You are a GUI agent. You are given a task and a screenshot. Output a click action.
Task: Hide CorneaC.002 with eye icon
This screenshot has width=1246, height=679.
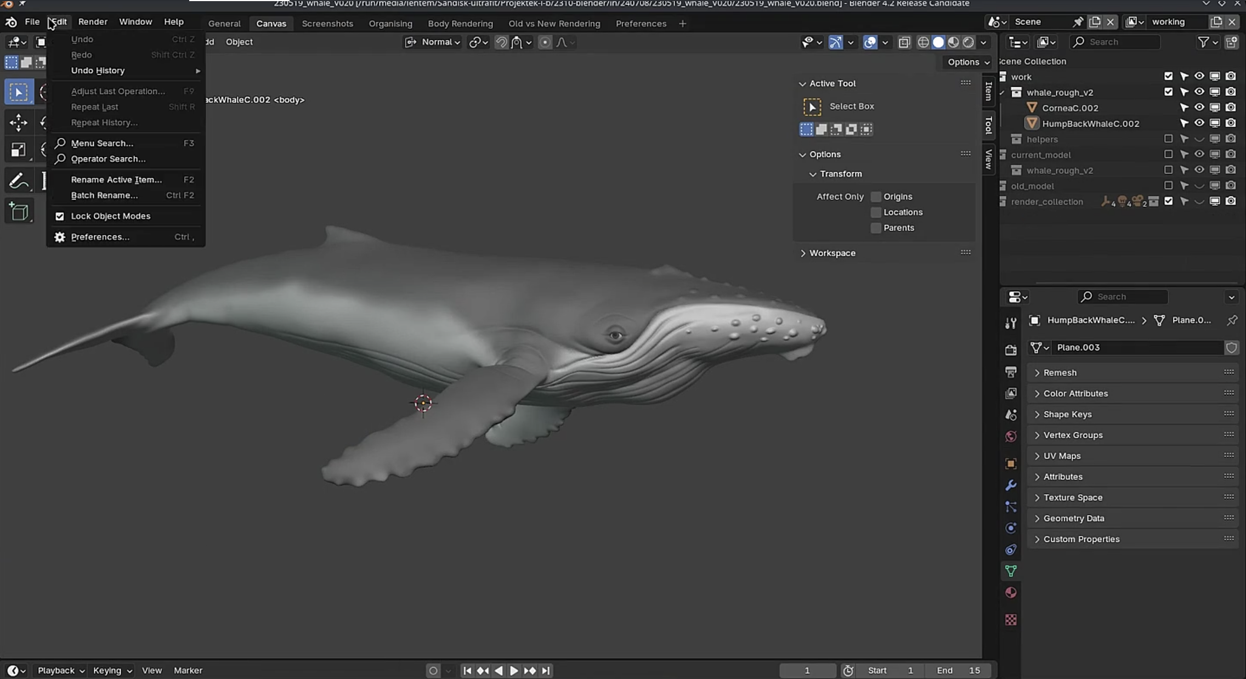click(x=1199, y=107)
